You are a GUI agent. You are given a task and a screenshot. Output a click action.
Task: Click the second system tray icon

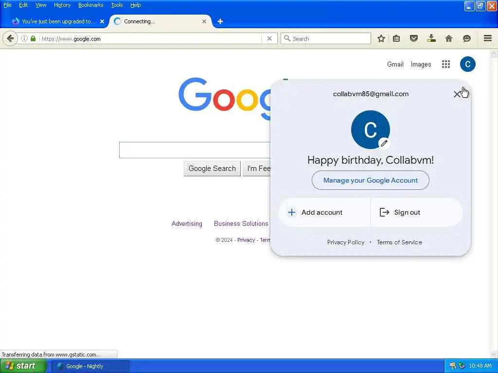[462, 366]
